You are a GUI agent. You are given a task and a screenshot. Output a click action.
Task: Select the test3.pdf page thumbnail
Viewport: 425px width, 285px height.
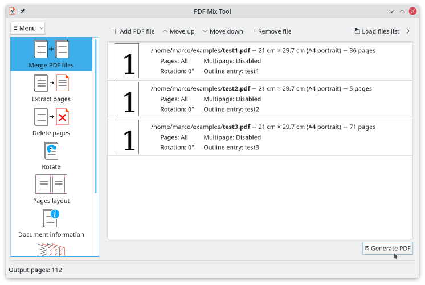(x=126, y=137)
